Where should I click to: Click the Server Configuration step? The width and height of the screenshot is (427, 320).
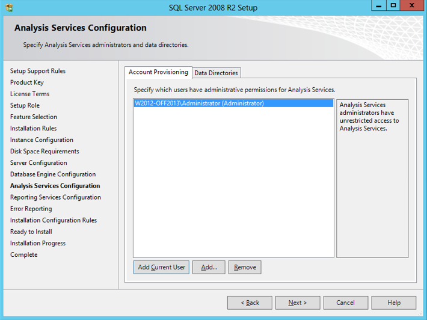pos(38,162)
